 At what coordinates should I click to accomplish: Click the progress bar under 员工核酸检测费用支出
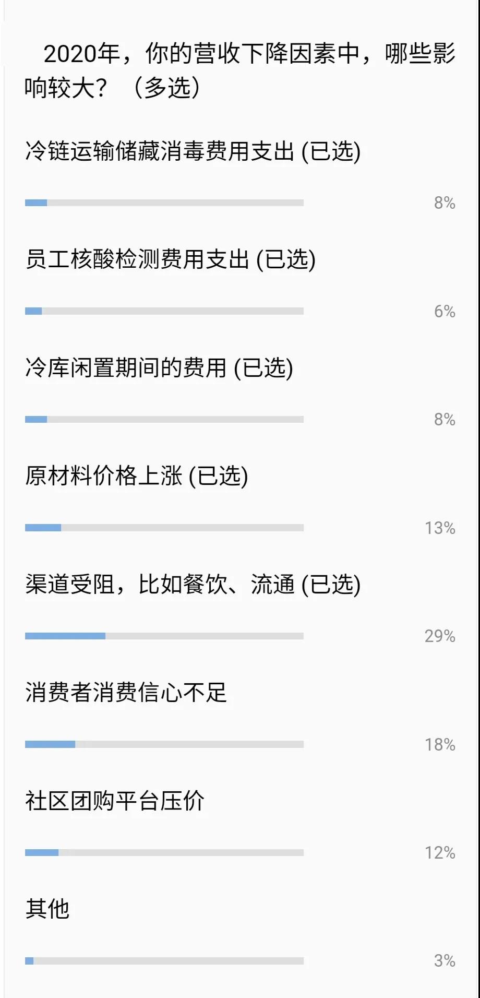point(164,311)
